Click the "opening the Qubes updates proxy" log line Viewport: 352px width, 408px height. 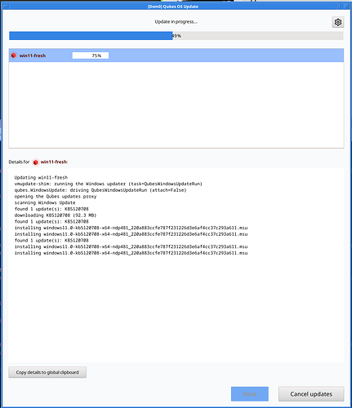(56, 197)
